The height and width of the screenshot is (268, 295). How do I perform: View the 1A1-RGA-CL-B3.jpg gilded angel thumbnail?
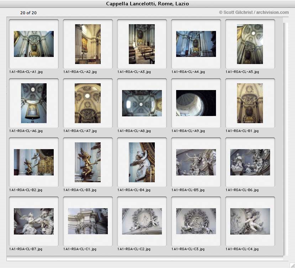coord(88,162)
